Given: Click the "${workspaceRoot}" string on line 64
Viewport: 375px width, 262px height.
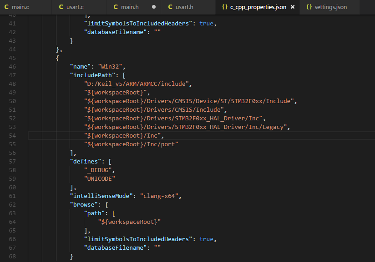Looking at the screenshot, I should pos(129,222).
